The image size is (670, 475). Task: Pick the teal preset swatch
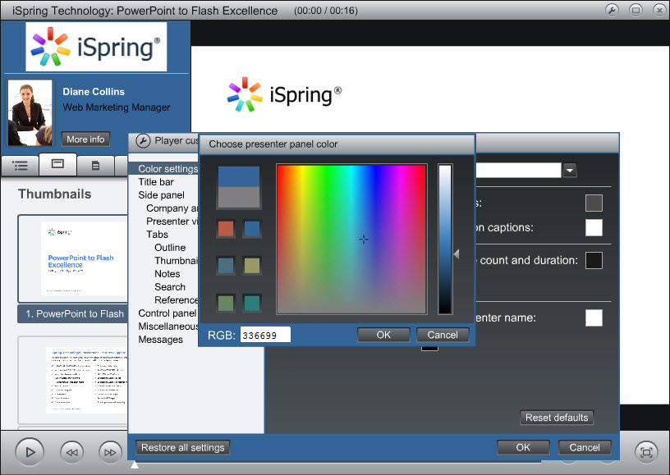(252, 303)
